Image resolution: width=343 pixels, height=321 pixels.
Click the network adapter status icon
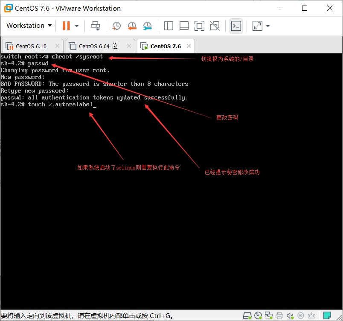coord(269,315)
